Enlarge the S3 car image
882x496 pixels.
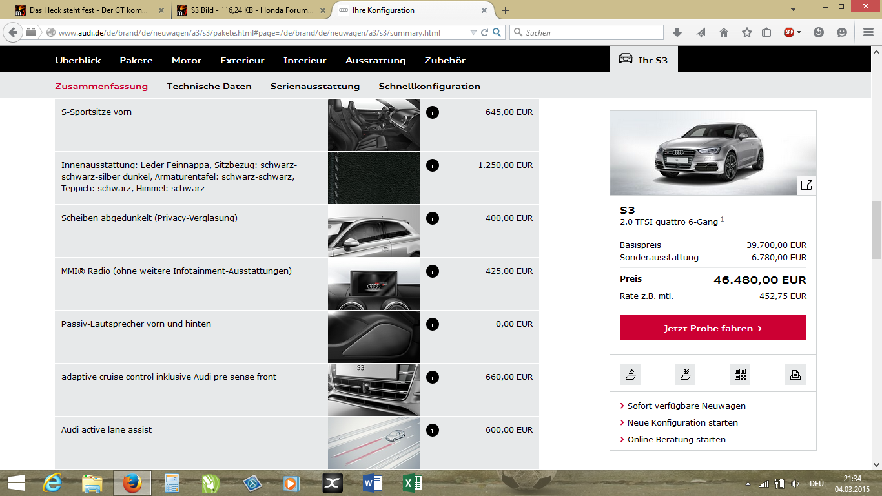click(x=807, y=185)
